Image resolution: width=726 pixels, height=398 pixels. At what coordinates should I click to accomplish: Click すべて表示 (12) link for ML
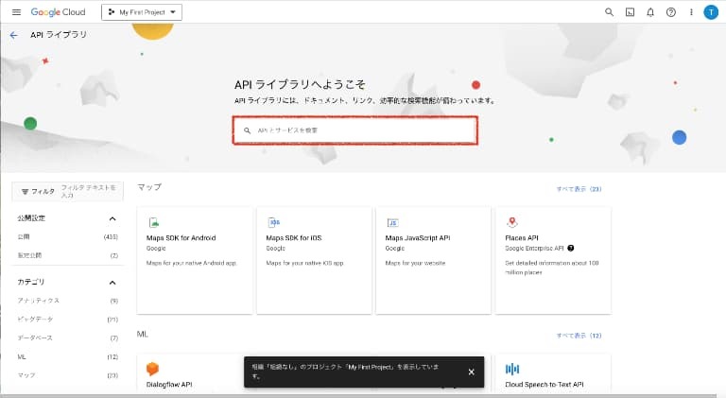[579, 336]
